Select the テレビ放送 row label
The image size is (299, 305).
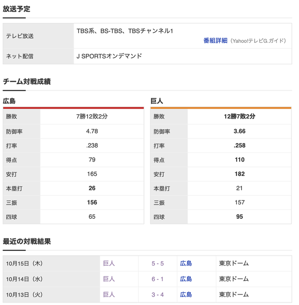click(19, 36)
